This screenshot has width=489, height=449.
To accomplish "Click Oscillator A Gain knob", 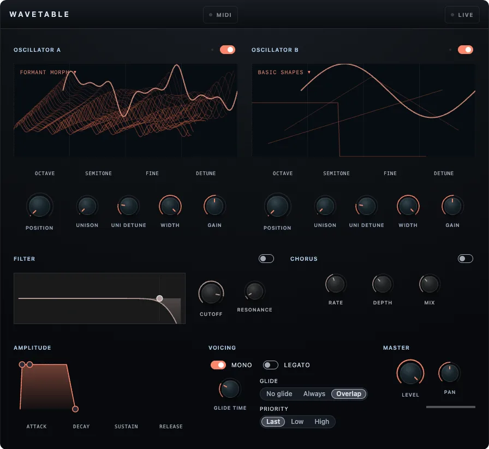I will tap(214, 206).
